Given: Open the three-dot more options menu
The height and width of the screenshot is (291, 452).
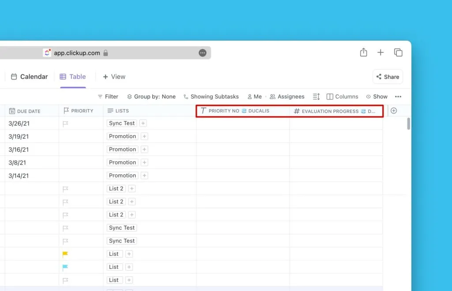Looking at the screenshot, I should [x=398, y=96].
